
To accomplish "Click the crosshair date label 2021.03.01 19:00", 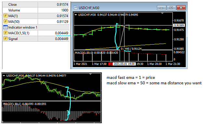I will pos(124,64).
